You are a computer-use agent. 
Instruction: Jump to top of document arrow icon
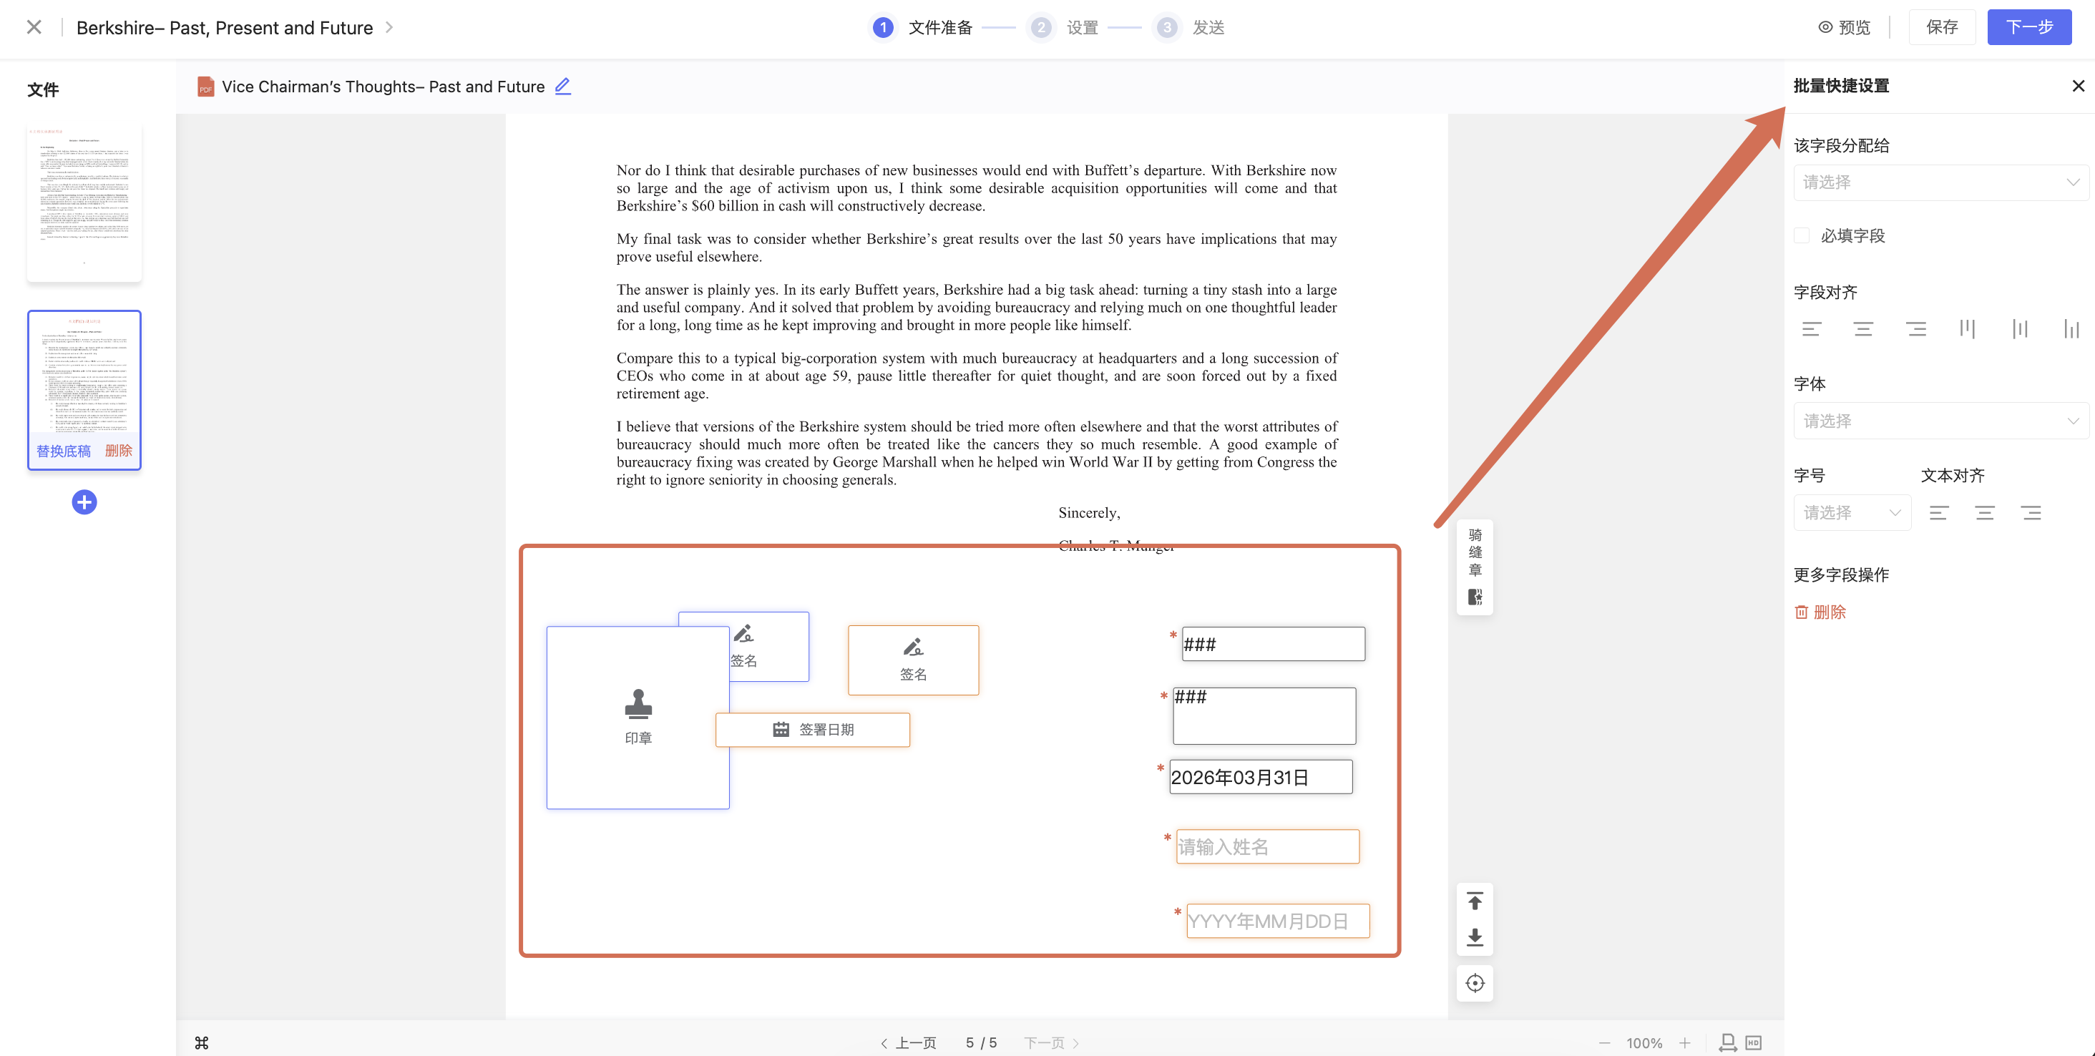(x=1475, y=901)
